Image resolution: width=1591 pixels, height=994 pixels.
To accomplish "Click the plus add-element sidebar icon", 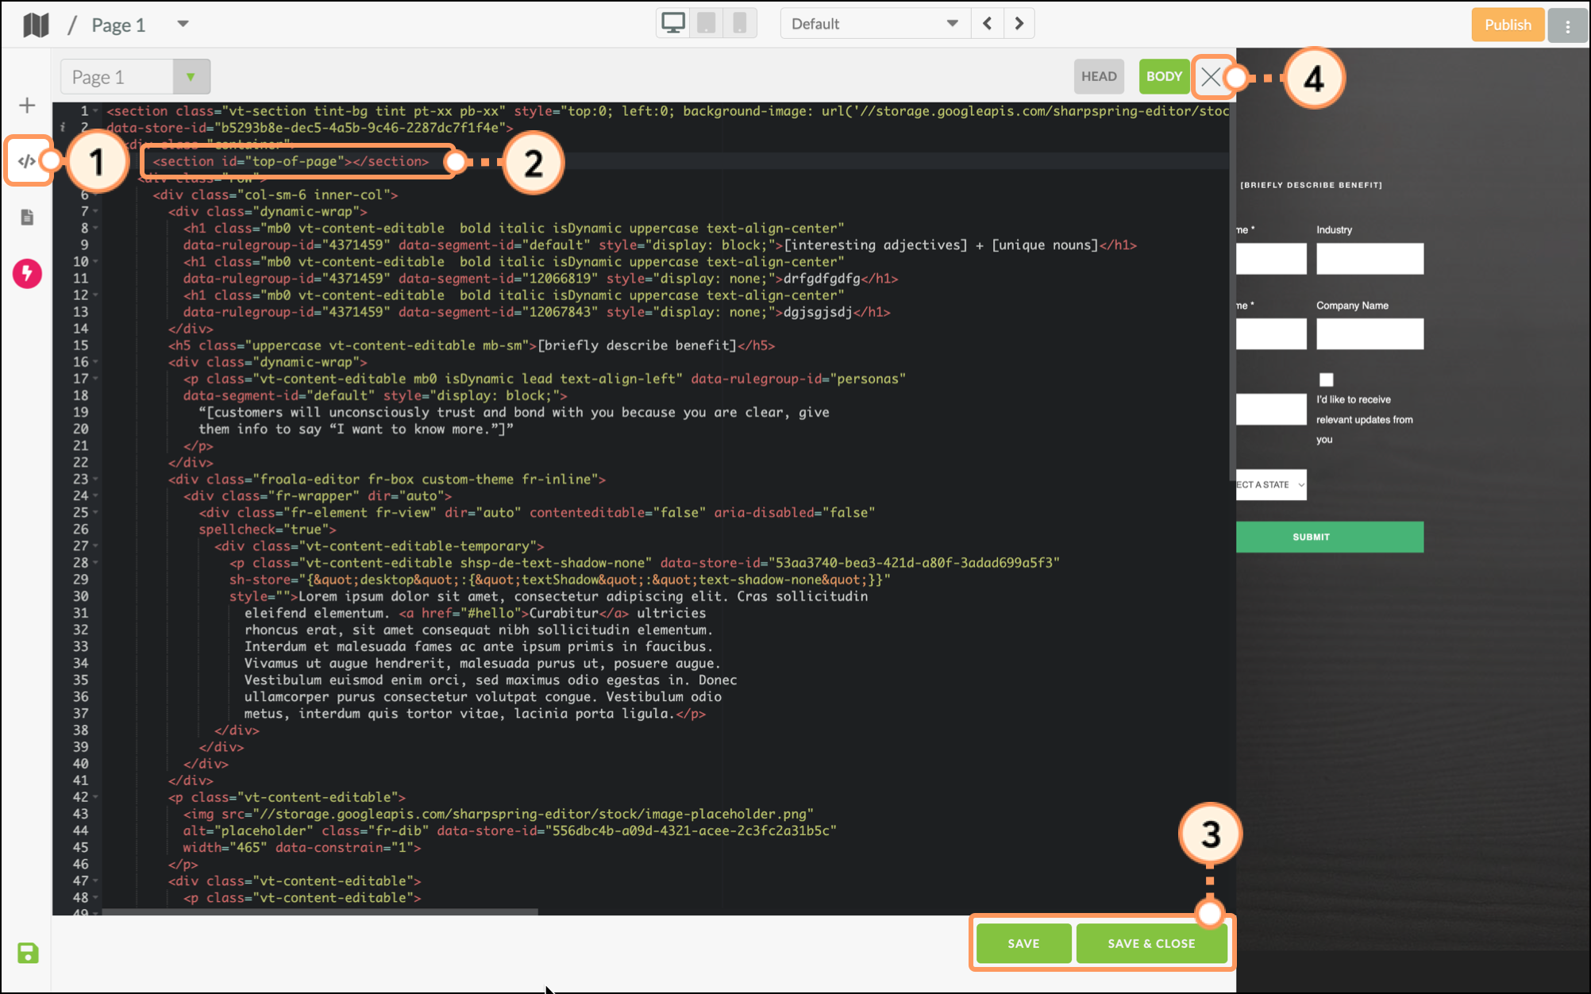I will 27,106.
